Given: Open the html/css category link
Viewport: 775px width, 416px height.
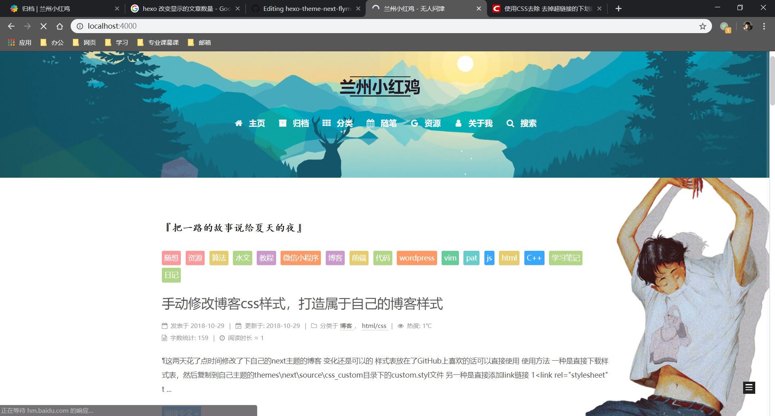Looking at the screenshot, I should [x=374, y=326].
